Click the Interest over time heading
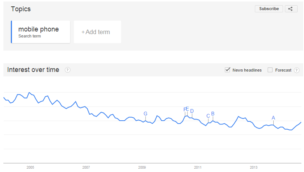This screenshot has width=304, height=172. coord(33,70)
